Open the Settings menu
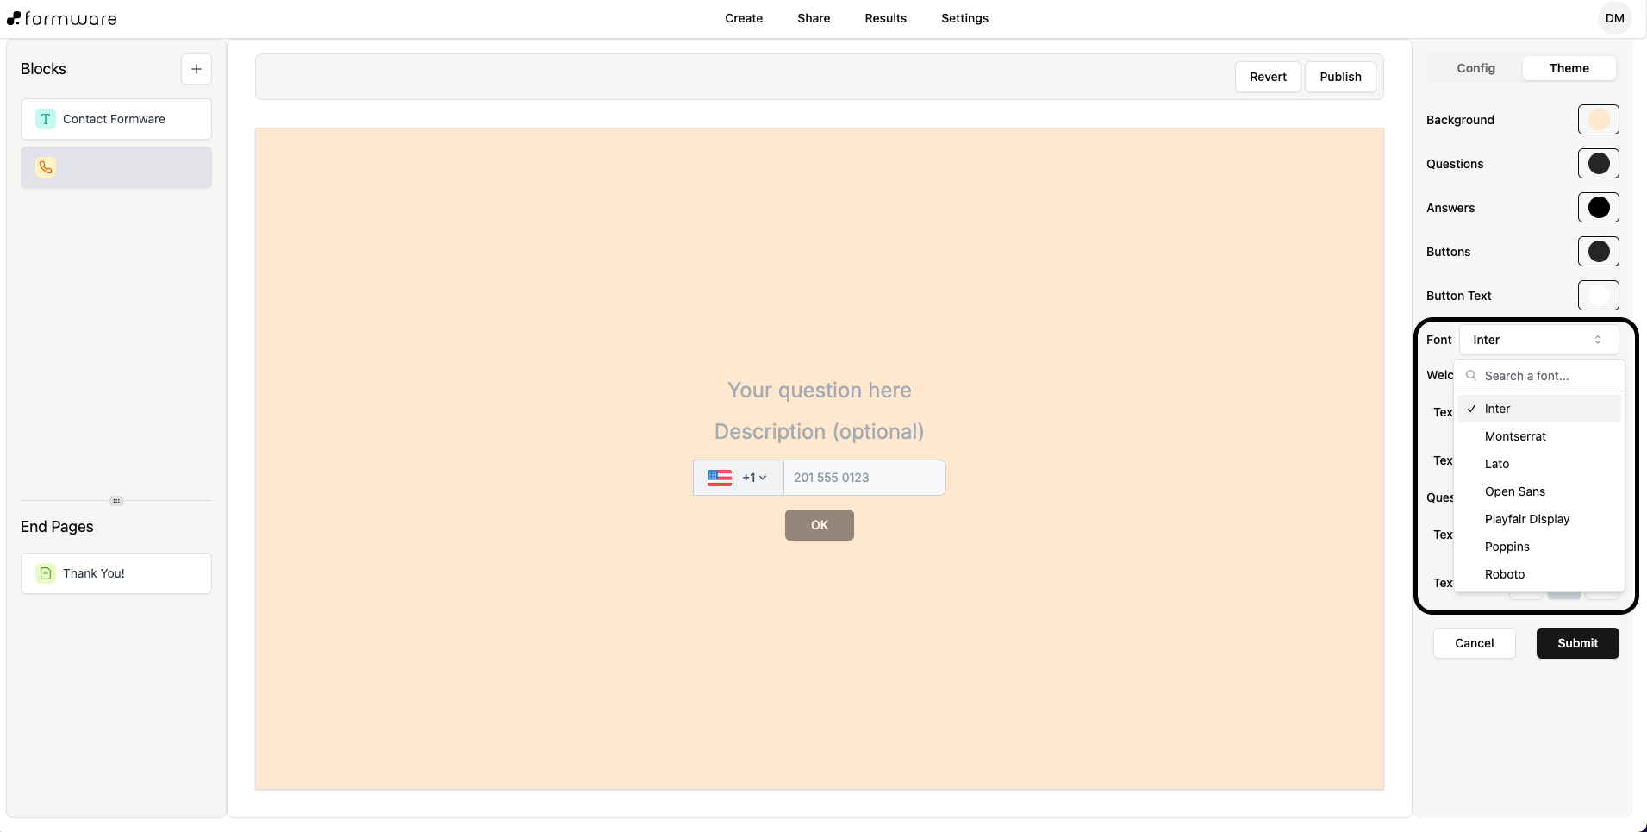Screen dimensions: 1647x832 (x=964, y=18)
